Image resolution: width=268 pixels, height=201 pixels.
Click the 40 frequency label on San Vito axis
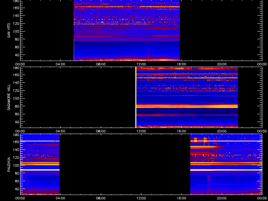pyautogui.click(x=16, y=55)
